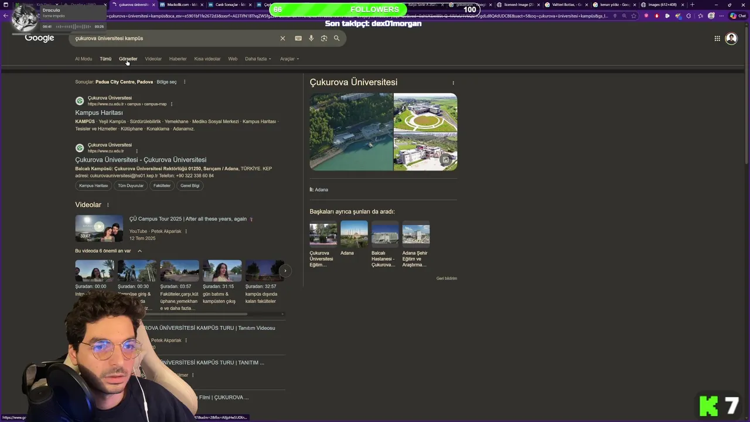Play the 33:47 Campus Tour video thumbnail
The width and height of the screenshot is (750, 422).
pyautogui.click(x=99, y=229)
